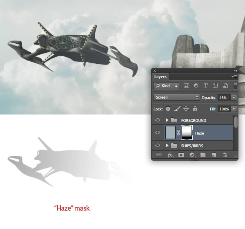The width and height of the screenshot is (245, 229).
Task: Open the Layers panel options menu
Action: click(234, 77)
